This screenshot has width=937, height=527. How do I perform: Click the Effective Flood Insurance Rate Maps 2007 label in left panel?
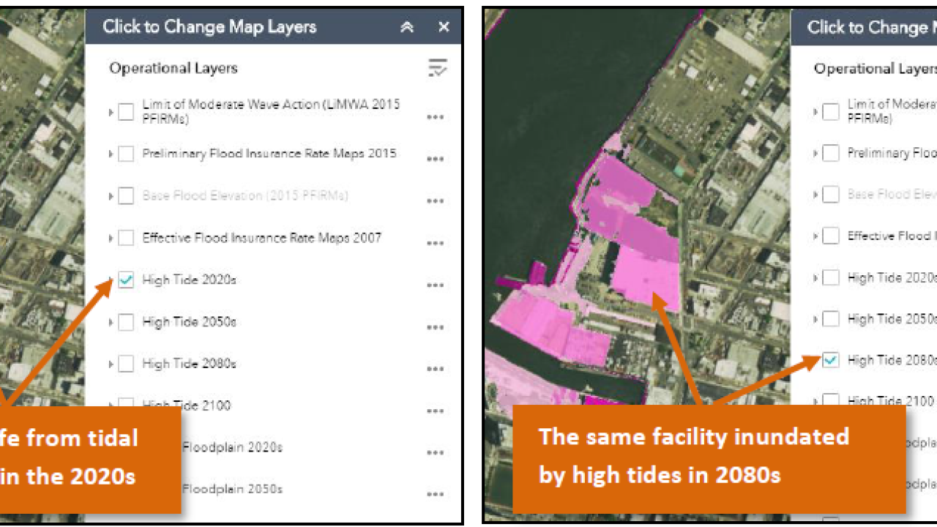click(261, 238)
